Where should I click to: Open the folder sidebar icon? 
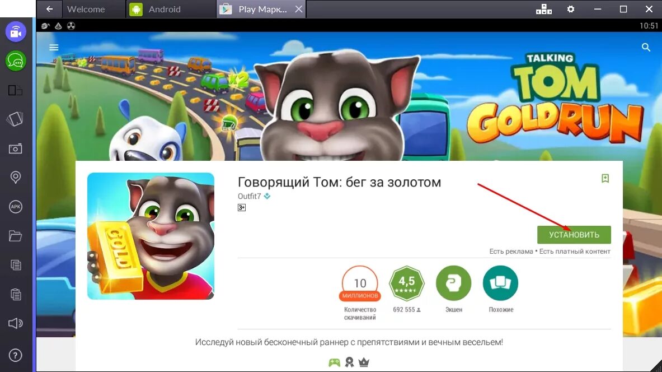click(16, 236)
